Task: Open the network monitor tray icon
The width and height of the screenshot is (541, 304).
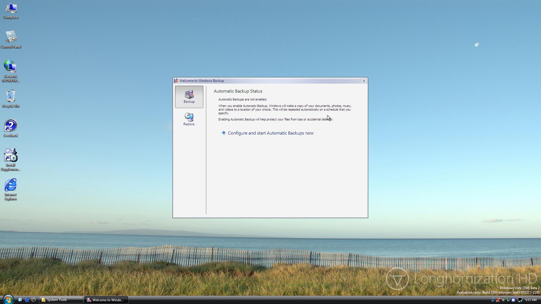Action: 520,300
